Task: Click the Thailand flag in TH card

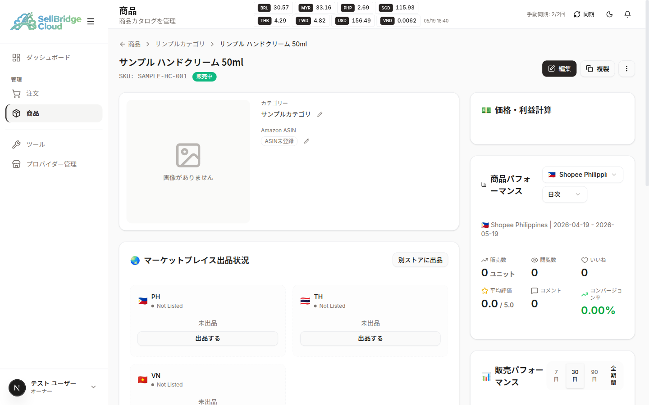Action: pyautogui.click(x=305, y=301)
